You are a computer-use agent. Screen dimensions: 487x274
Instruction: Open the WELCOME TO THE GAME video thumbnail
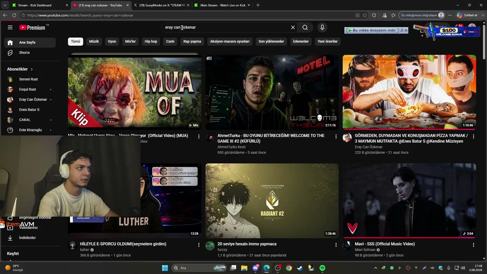pos(272,92)
